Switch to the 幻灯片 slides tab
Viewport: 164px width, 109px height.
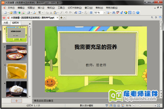(x=16, y=23)
